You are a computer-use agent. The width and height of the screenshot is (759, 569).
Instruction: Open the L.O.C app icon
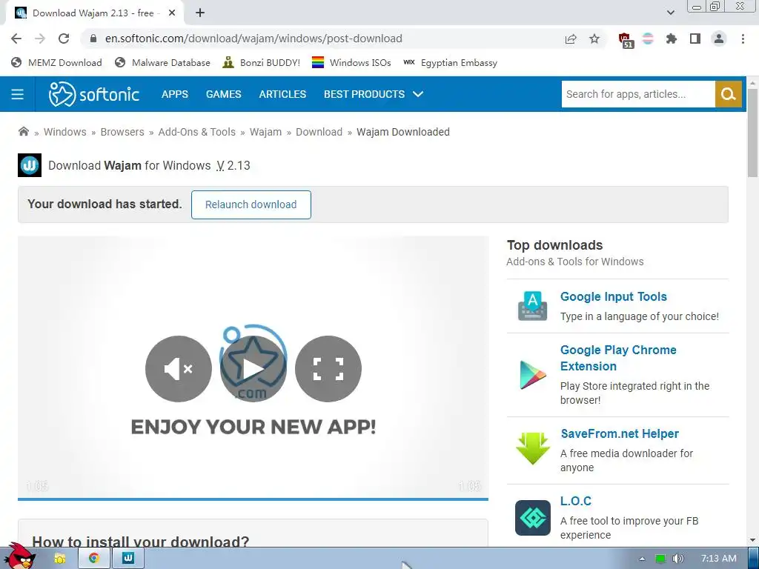(x=532, y=518)
